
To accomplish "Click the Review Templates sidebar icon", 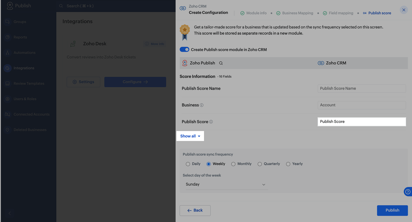I will (x=8, y=84).
